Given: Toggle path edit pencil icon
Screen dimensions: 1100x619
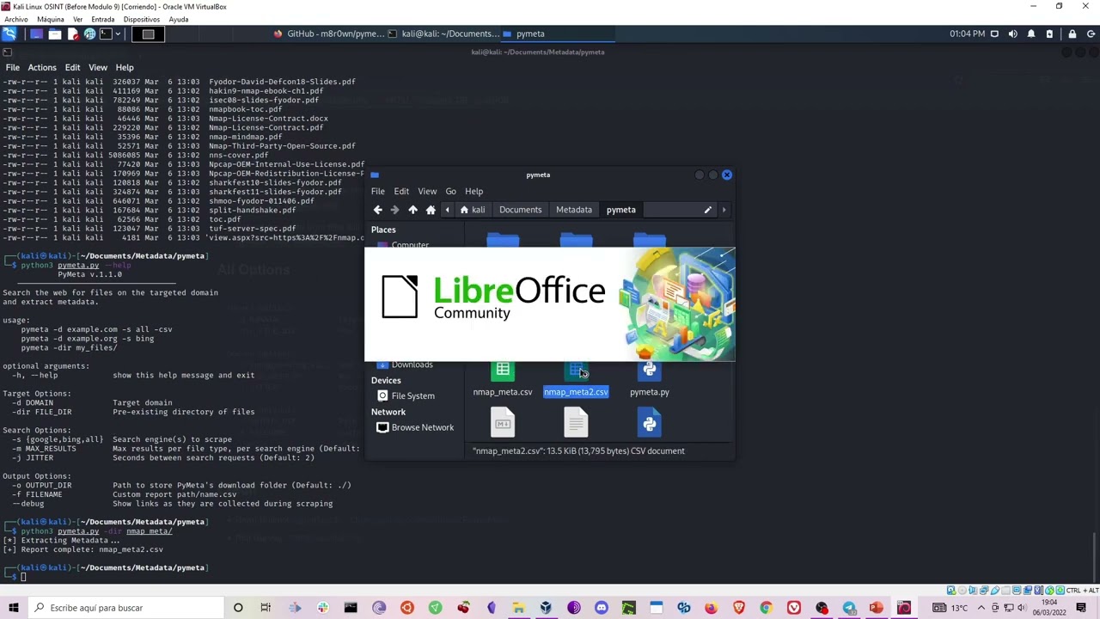Looking at the screenshot, I should 707,210.
